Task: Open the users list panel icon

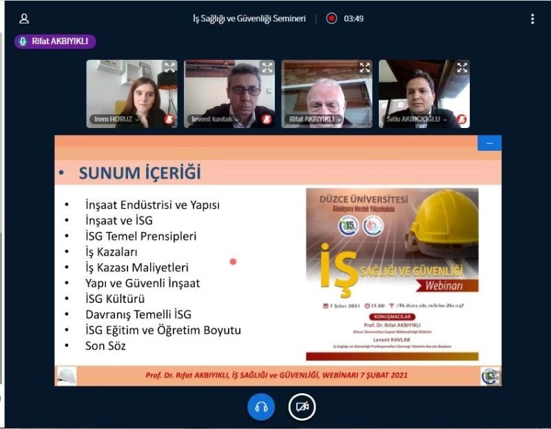Action: coord(24,19)
